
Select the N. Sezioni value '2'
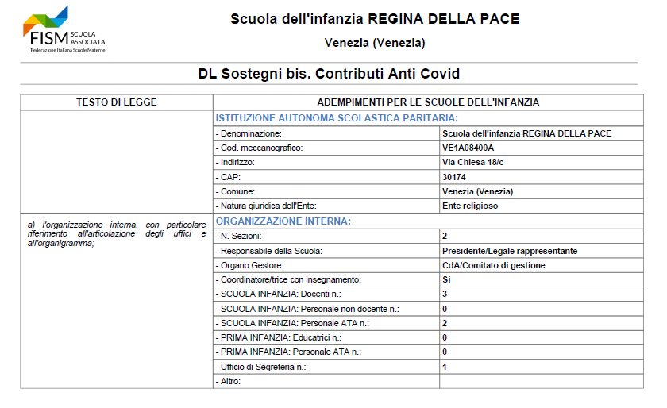[x=445, y=236]
